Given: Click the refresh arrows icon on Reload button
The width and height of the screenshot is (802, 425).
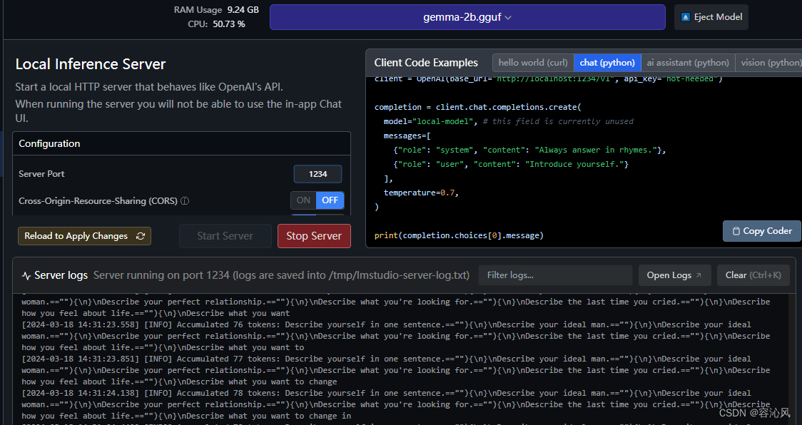Looking at the screenshot, I should click(x=140, y=236).
